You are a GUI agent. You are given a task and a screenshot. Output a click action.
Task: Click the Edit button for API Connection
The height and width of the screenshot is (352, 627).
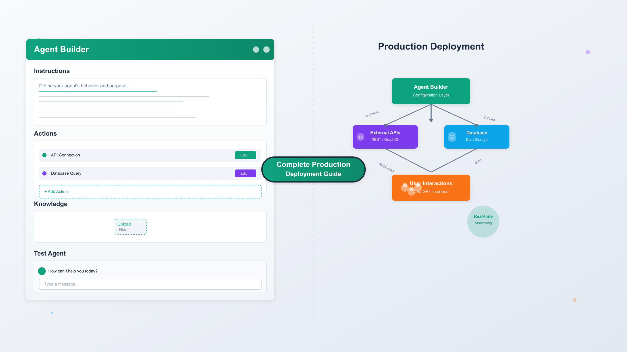point(245,155)
